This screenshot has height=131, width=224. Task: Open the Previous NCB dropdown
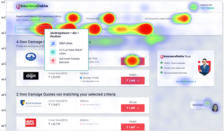pos(100,19)
